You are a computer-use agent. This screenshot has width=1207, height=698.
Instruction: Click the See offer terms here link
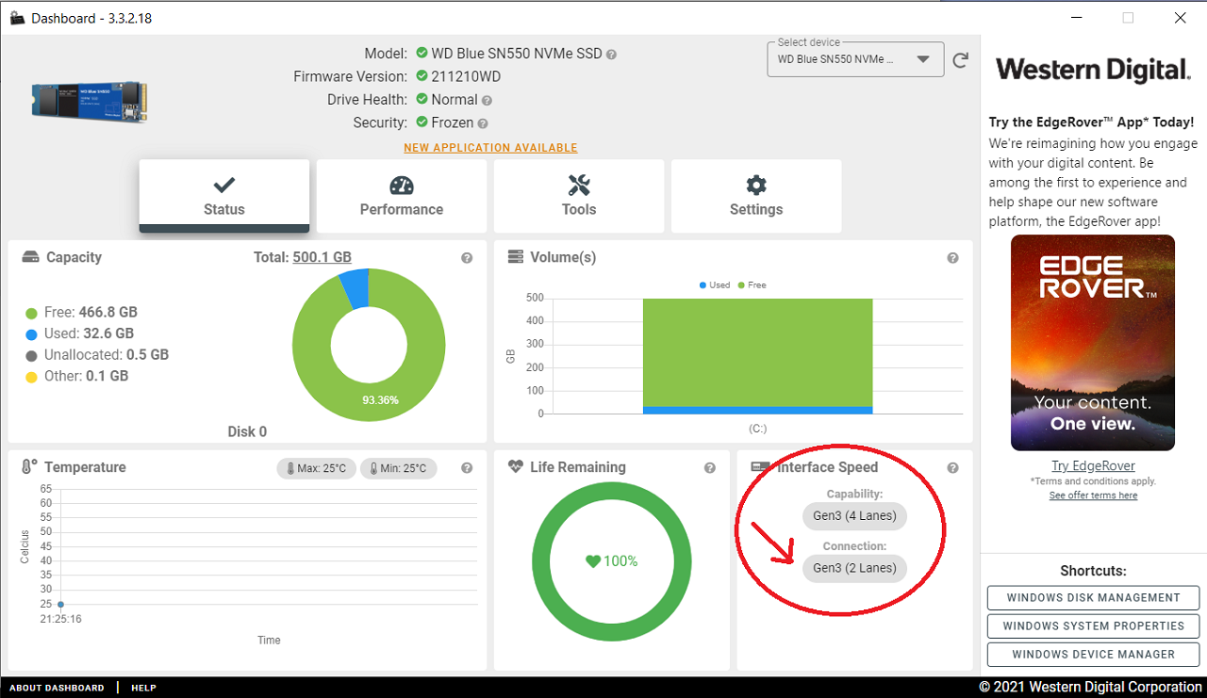coord(1093,495)
